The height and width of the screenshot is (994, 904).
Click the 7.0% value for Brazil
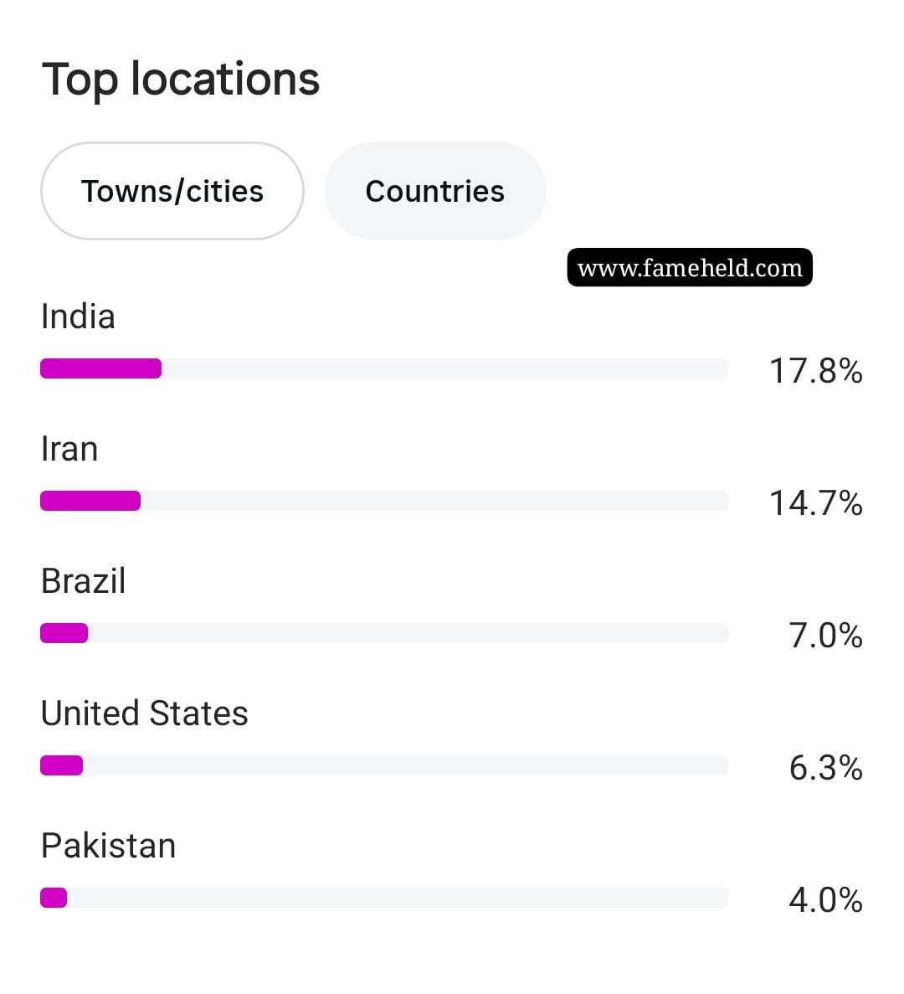[x=825, y=636]
